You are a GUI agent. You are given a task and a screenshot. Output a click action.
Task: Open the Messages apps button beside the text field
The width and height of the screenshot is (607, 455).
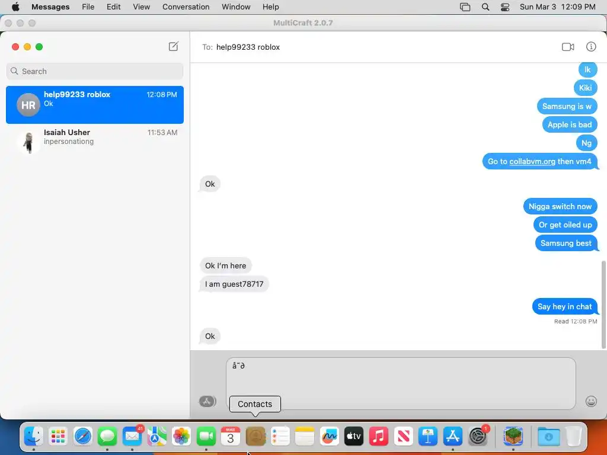tap(207, 401)
